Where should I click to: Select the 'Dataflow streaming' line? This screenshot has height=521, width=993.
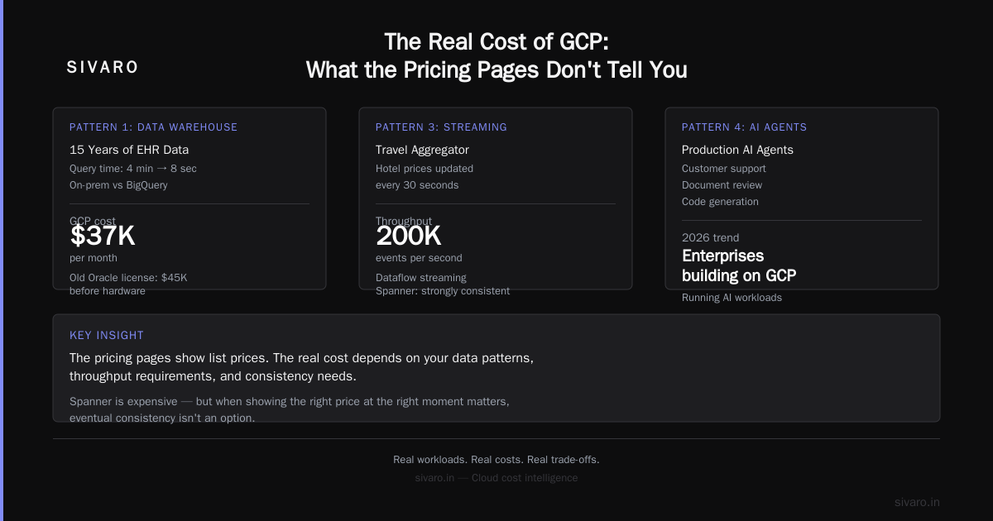(421, 278)
